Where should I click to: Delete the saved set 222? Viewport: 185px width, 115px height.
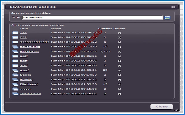coord(119,37)
